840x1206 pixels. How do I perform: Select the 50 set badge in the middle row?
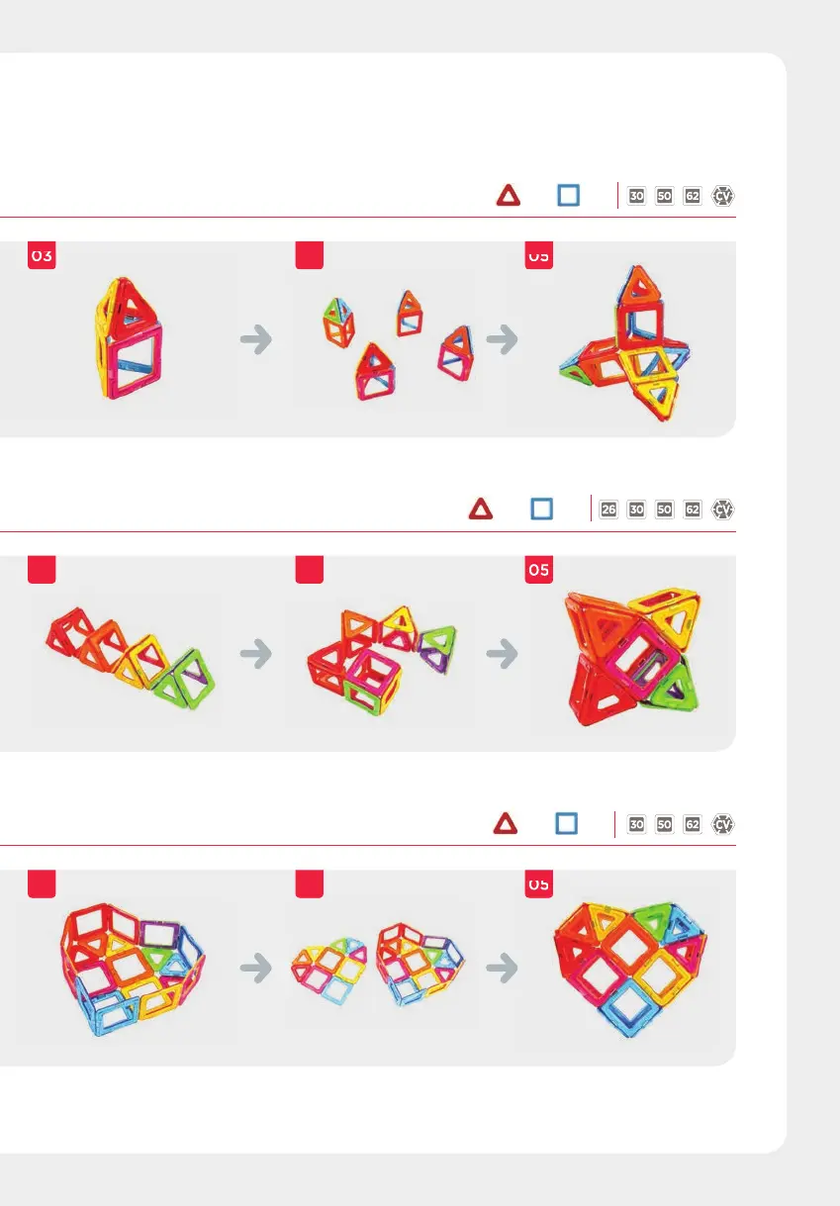click(665, 510)
